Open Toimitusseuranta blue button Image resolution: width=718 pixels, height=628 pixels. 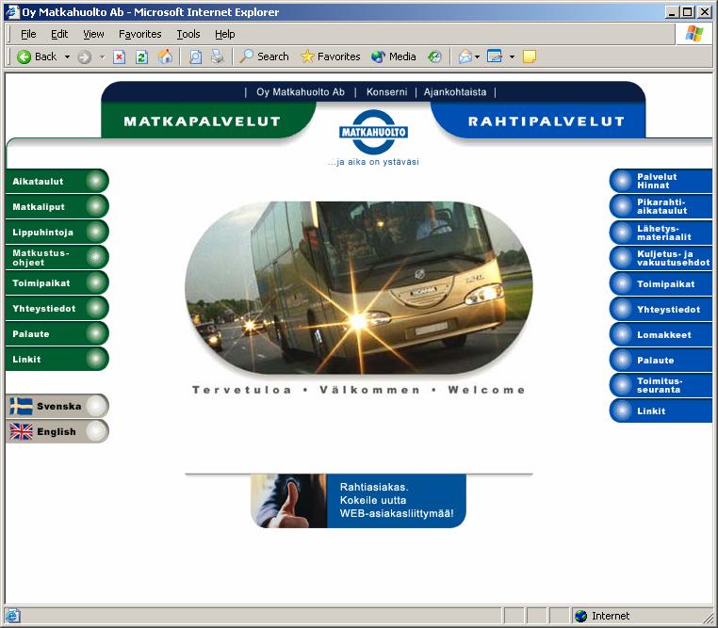point(661,385)
